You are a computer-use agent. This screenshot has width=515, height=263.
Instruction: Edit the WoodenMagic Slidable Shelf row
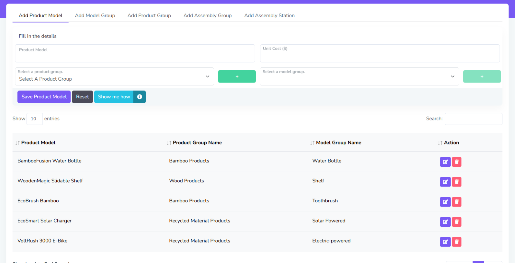[x=445, y=182]
